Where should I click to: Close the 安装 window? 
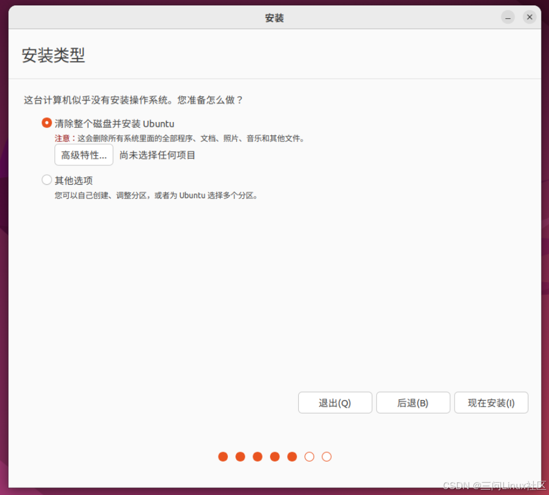pos(530,17)
